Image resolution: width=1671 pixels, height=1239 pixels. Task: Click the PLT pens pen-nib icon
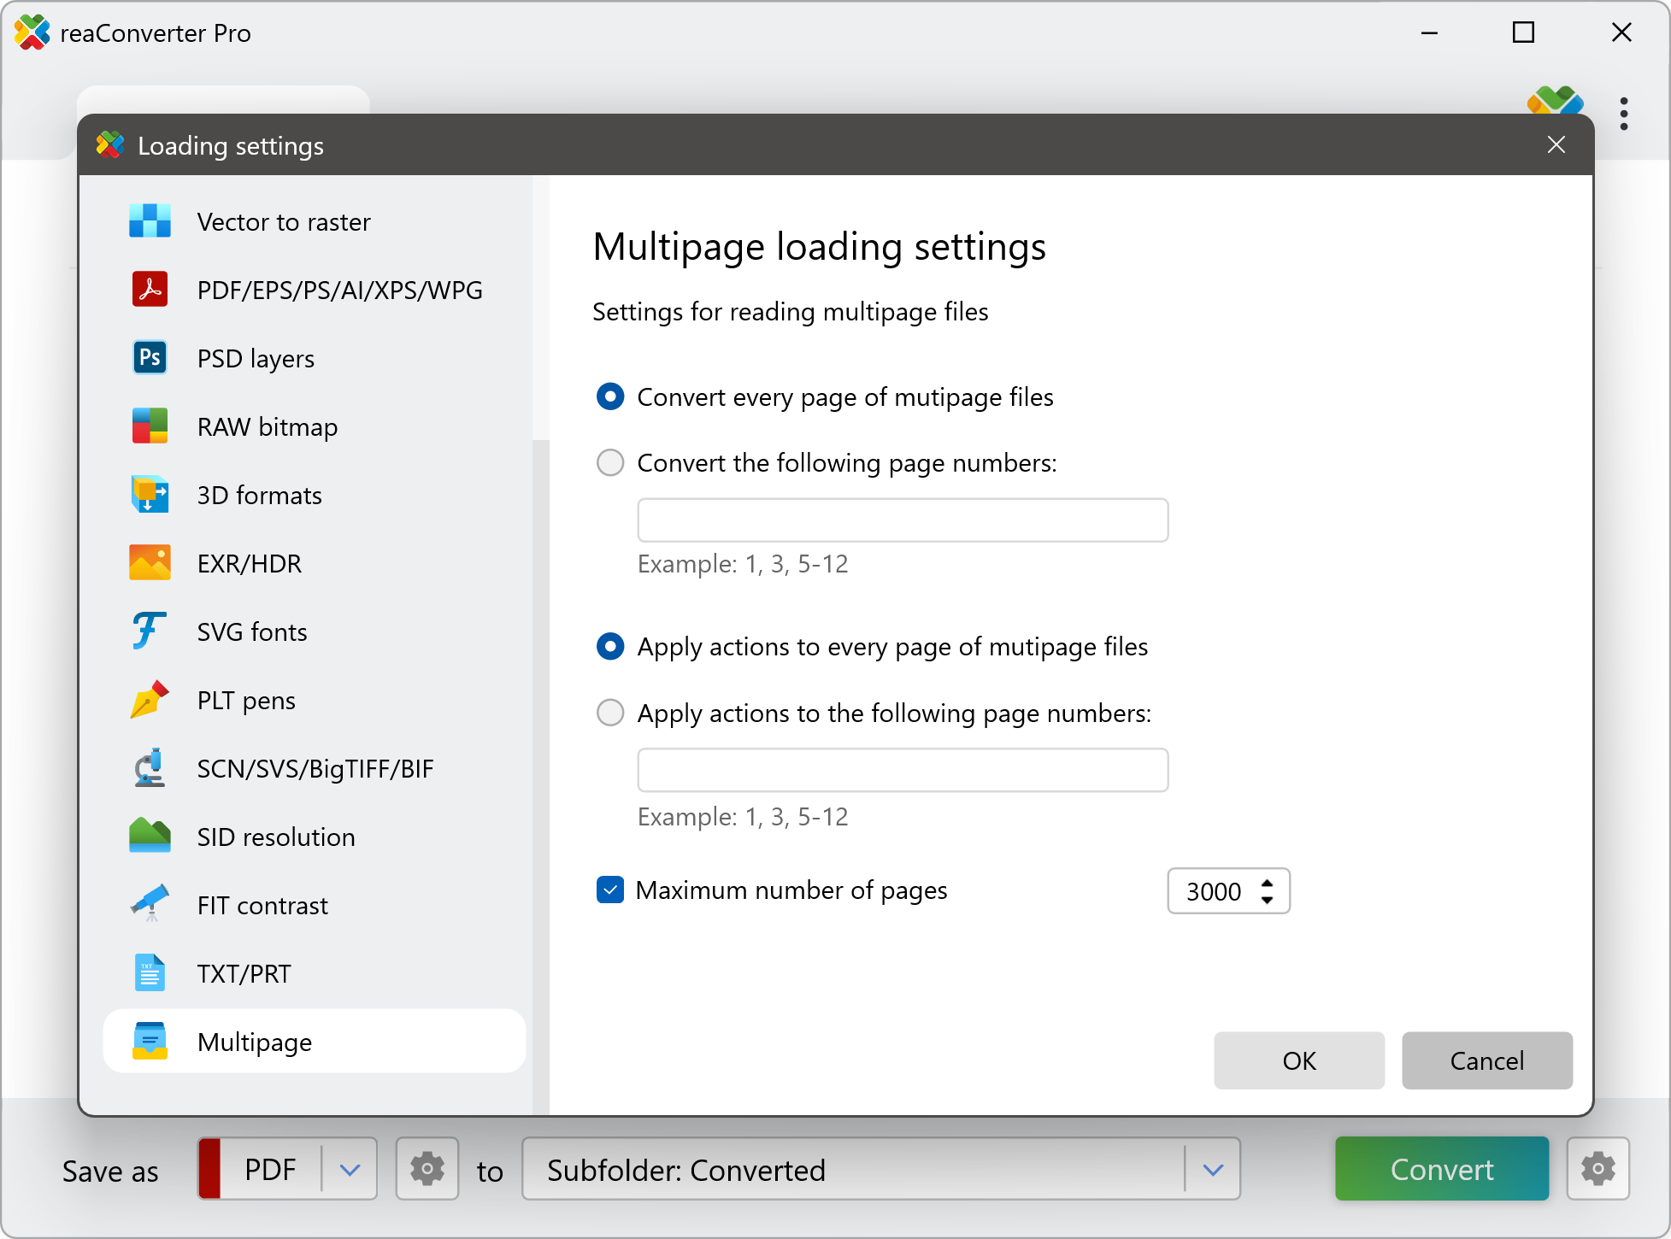[150, 700]
